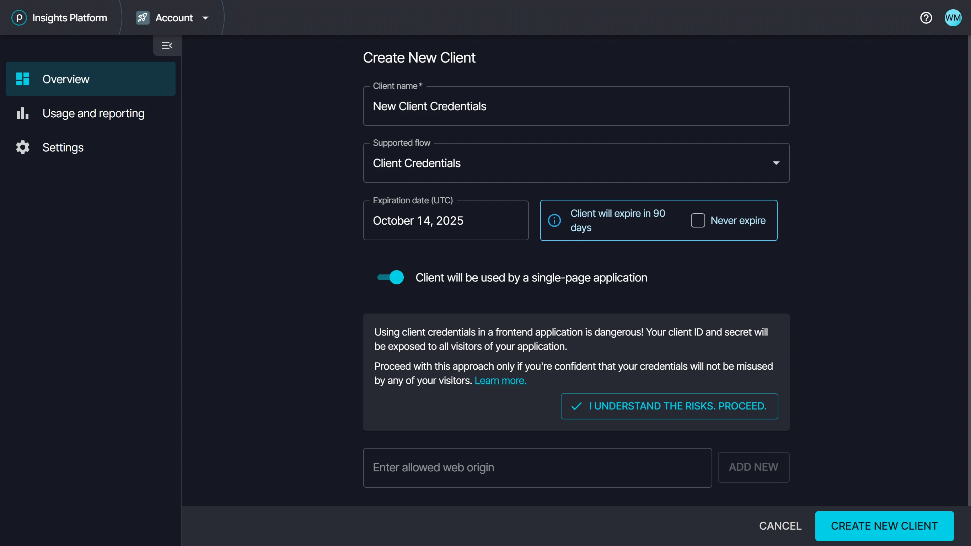Screen dimensions: 971x546
Task: Disable the single-page application toggle
Action: point(390,277)
